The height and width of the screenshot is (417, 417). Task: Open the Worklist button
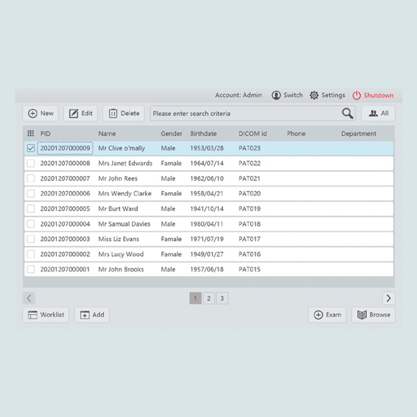pos(46,315)
